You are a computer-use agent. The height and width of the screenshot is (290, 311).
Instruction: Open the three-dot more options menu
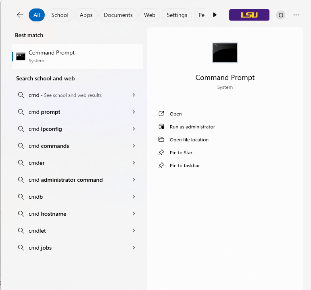pos(296,15)
